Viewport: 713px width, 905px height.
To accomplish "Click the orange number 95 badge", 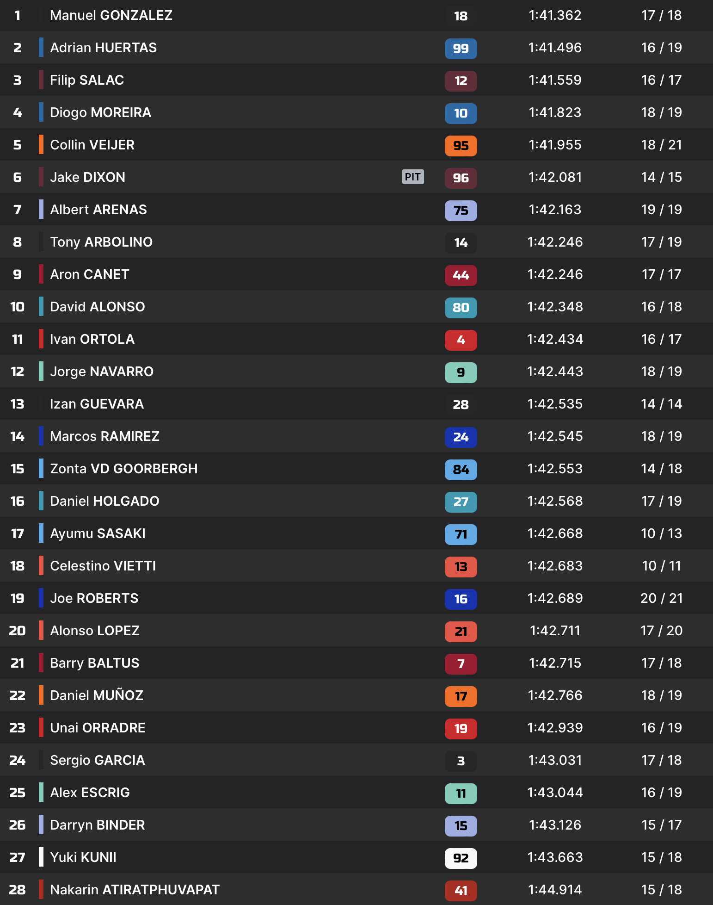I will [461, 145].
